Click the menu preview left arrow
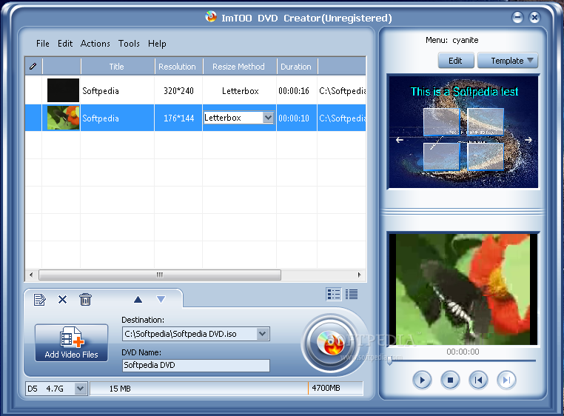Viewport: 564px width, 416px height. 399,140
